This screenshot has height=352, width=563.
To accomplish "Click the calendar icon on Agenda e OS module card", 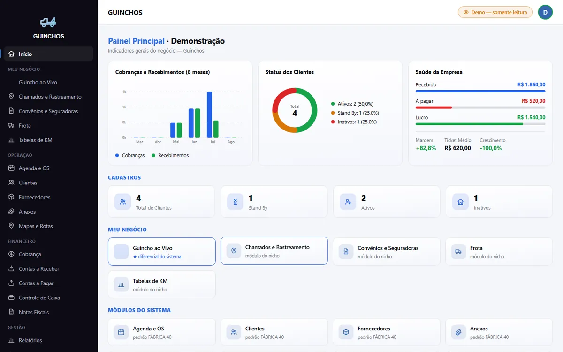I will coord(121,332).
